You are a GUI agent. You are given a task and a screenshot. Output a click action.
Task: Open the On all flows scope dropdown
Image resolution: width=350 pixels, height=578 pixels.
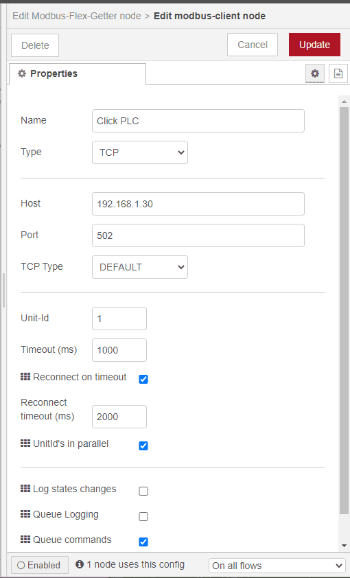[x=277, y=566]
